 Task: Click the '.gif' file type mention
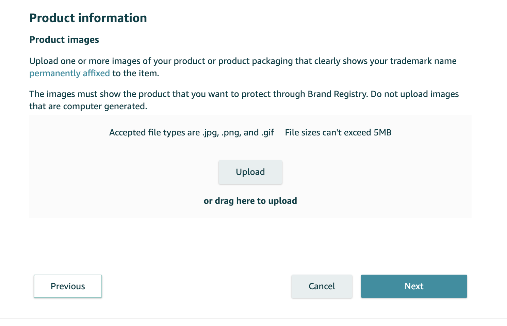(x=267, y=133)
